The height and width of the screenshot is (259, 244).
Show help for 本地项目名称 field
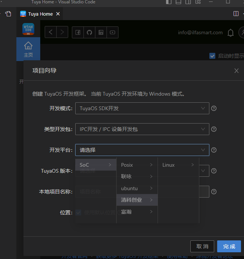(214, 192)
